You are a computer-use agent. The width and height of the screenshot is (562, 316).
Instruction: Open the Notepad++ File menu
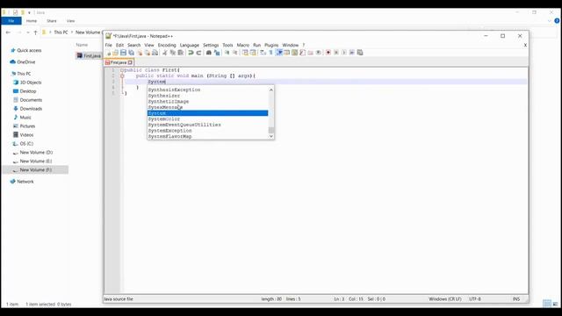[109, 45]
